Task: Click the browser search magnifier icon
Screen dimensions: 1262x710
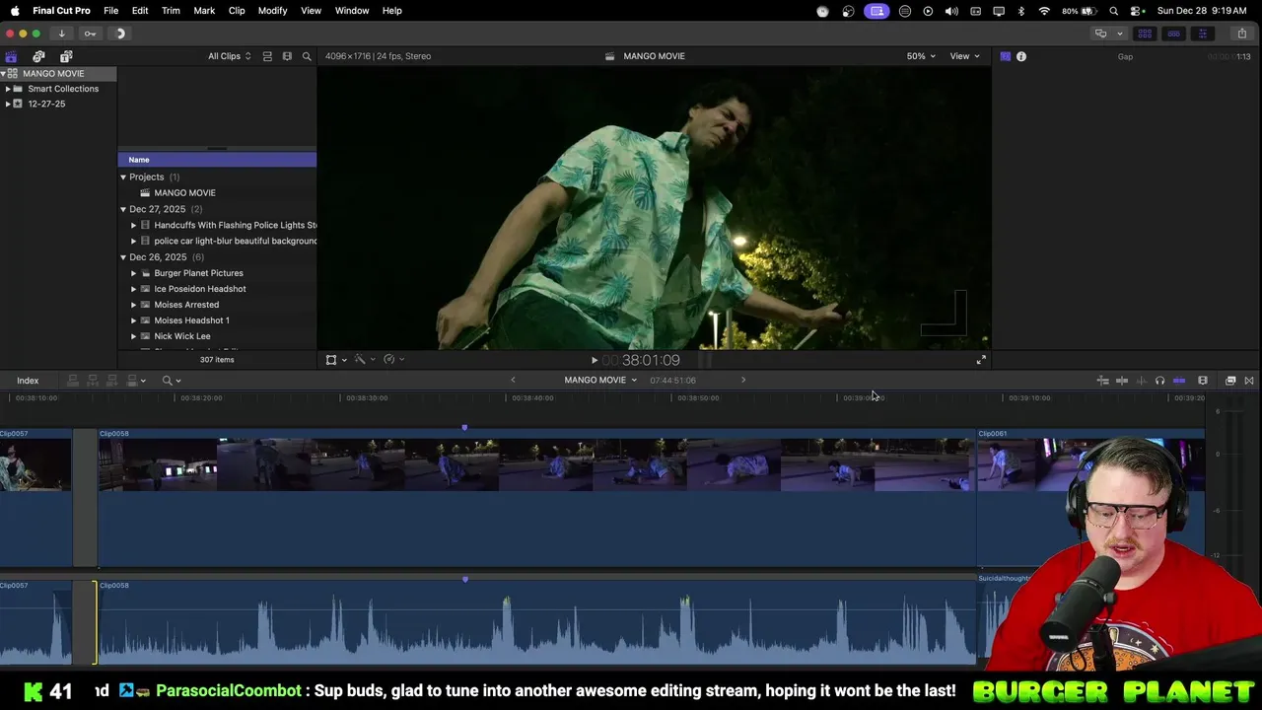Action: pos(307,56)
